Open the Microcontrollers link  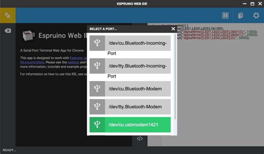click(x=32, y=62)
